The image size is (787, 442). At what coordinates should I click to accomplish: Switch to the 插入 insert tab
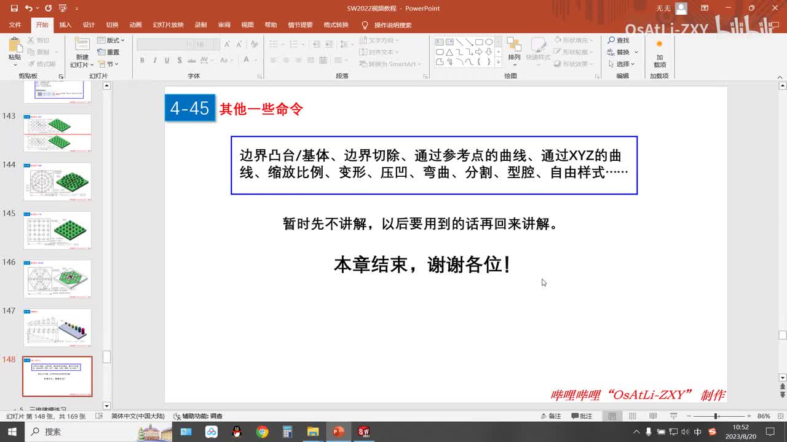click(65, 25)
